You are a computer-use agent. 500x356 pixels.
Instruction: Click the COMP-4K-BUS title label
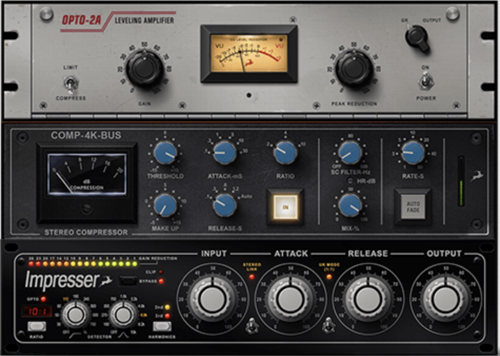pyautogui.click(x=86, y=135)
